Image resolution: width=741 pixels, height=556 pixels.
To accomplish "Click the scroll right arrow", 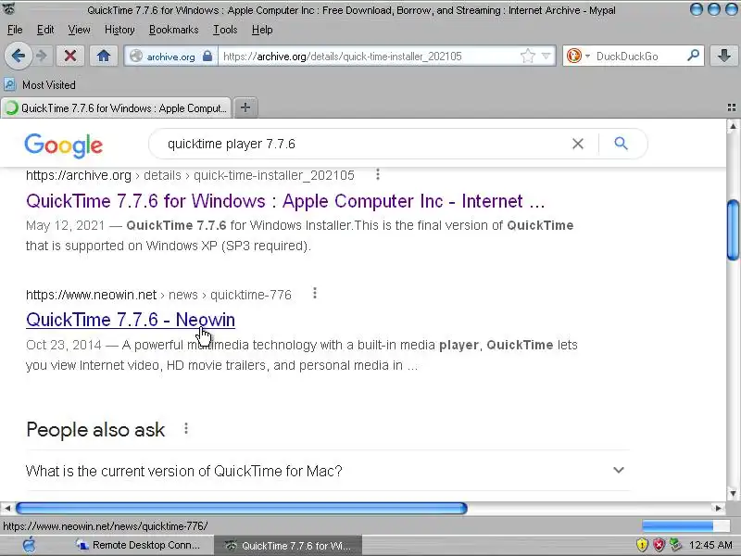I will [719, 508].
